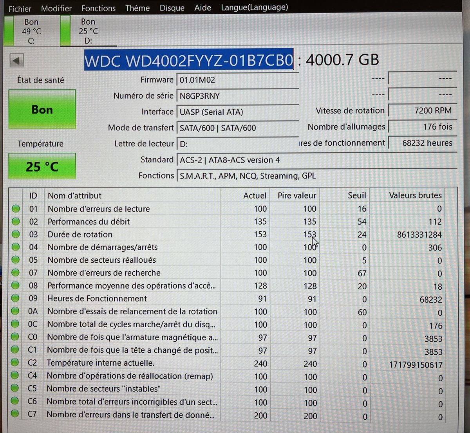
Task: Open the Modifier menu
Action: point(56,8)
